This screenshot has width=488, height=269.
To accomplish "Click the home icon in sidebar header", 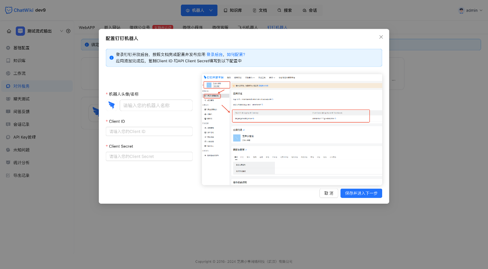I will (x=9, y=31).
